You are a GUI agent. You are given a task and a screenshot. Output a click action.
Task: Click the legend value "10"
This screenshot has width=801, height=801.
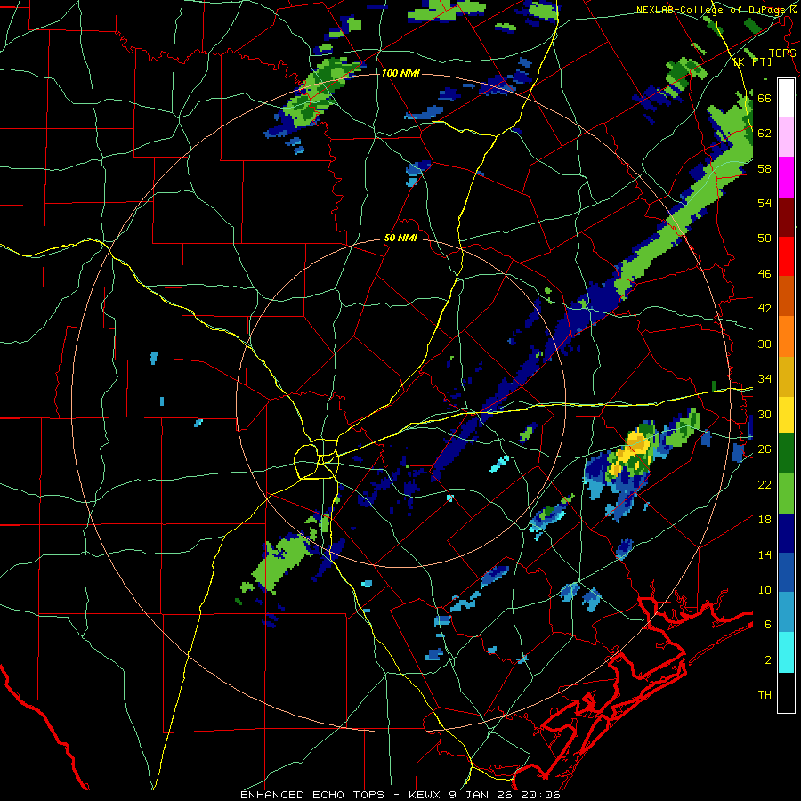(765, 589)
